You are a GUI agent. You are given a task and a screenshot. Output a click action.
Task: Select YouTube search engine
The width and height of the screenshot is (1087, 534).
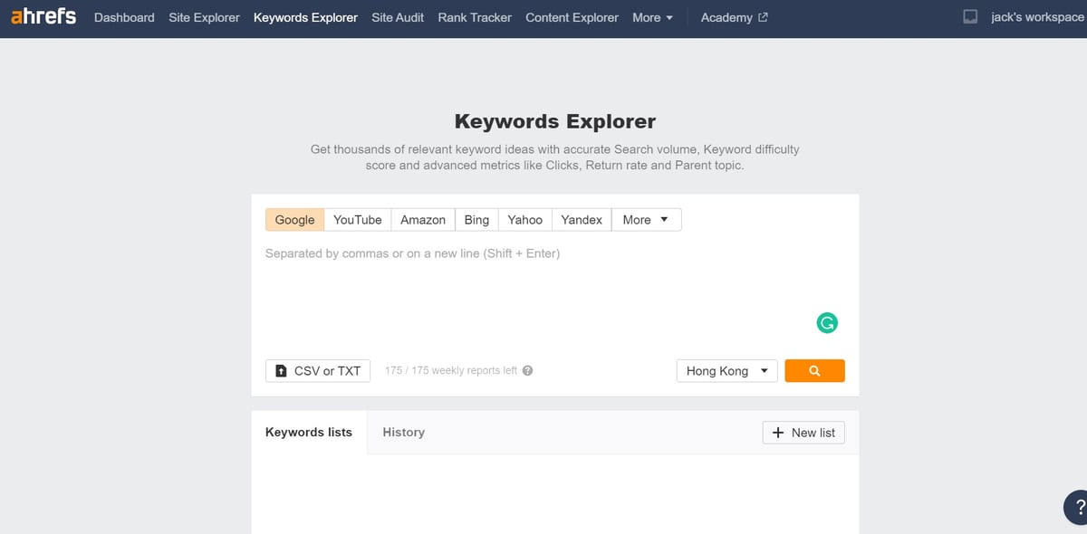pyautogui.click(x=357, y=219)
